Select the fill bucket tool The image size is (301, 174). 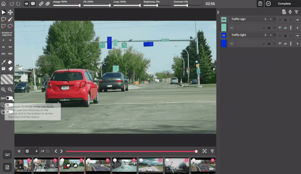[x=10, y=62]
